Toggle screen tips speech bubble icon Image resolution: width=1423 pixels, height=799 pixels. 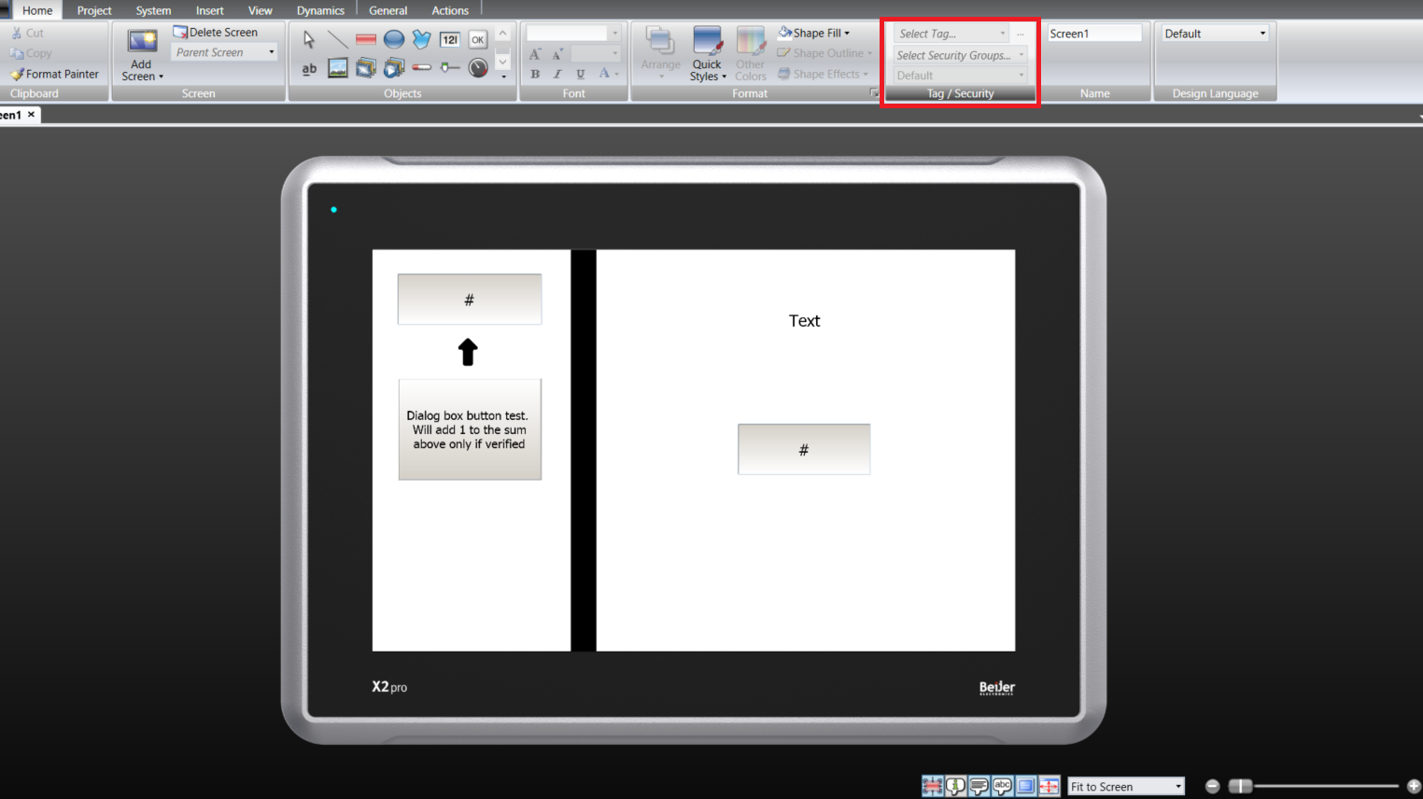coord(979,786)
